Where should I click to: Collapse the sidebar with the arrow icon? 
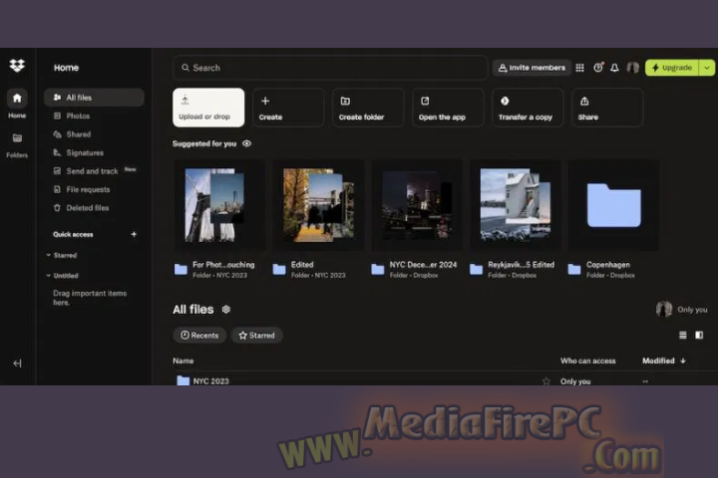point(17,363)
